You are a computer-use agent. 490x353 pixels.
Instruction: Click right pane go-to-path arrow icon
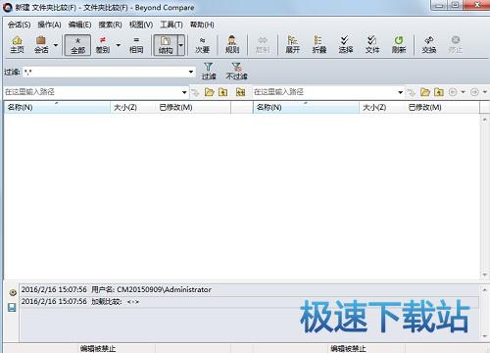point(412,92)
